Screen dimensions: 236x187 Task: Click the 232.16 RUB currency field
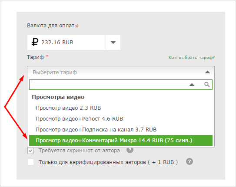pyautogui.click(x=66, y=43)
